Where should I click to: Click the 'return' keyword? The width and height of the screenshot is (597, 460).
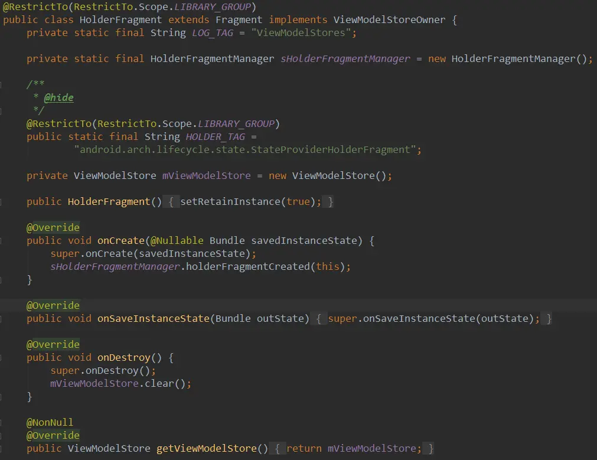pyautogui.click(x=304, y=448)
